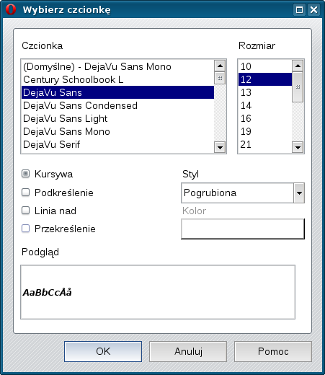The image size is (325, 375).
Task: Click size list scroll-up arrow
Action: tap(298, 66)
